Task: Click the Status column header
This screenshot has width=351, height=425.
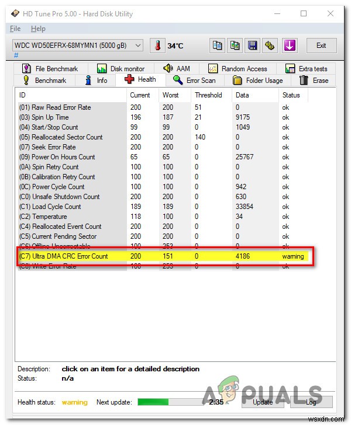Action: click(x=294, y=95)
